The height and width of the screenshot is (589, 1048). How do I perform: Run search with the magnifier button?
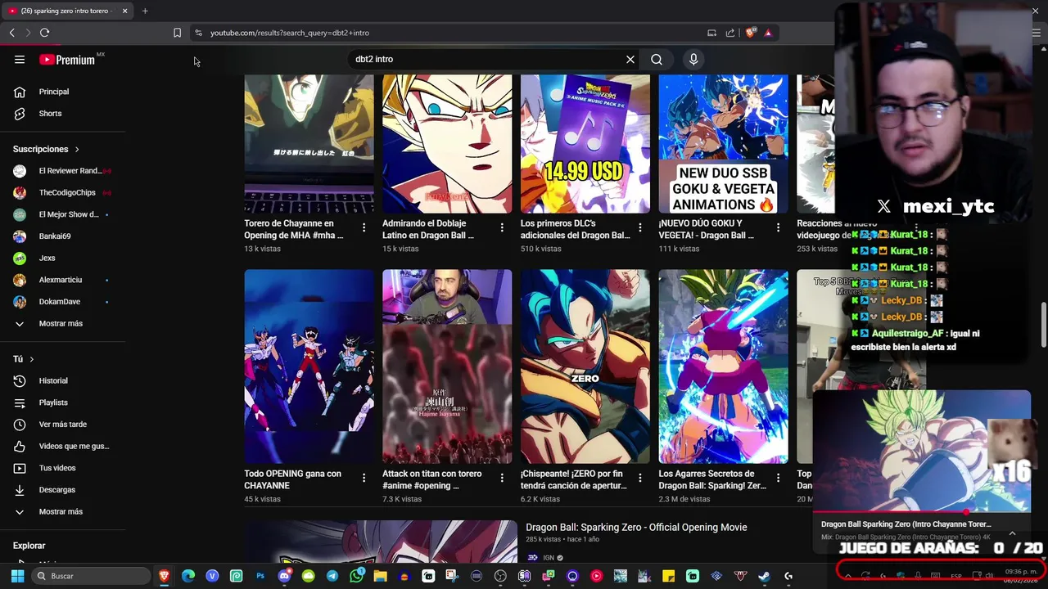(657, 59)
